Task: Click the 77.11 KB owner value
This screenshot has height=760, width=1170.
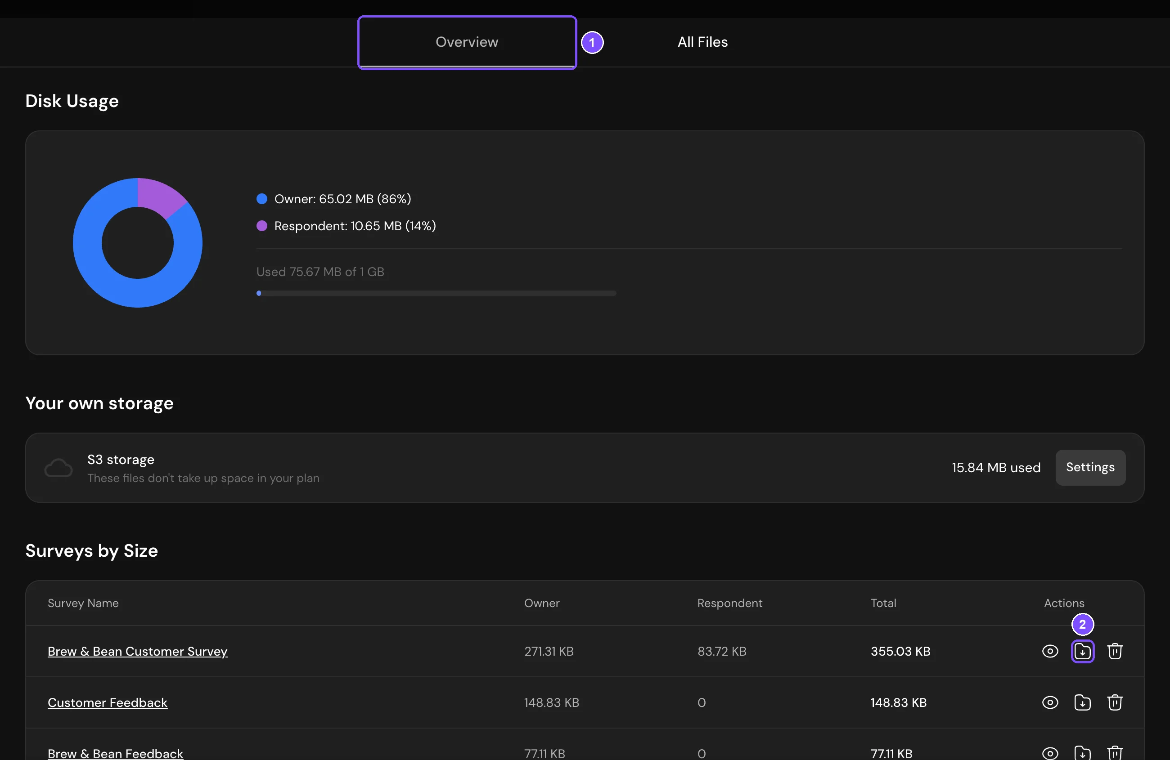Action: (544, 753)
